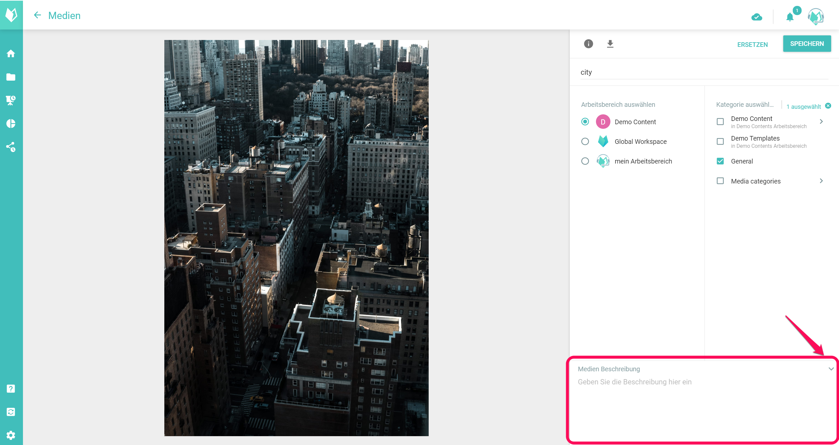
Task: Open settings gear in sidebar
Action: click(x=11, y=435)
